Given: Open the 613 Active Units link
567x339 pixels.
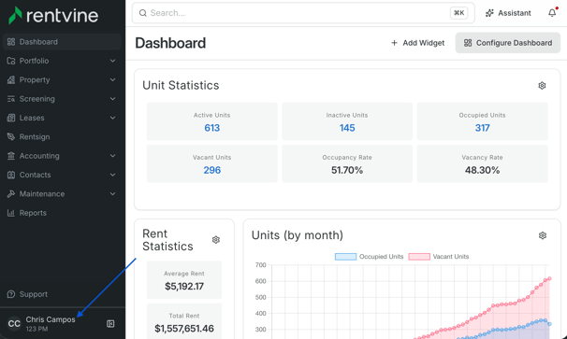Looking at the screenshot, I should pos(211,128).
